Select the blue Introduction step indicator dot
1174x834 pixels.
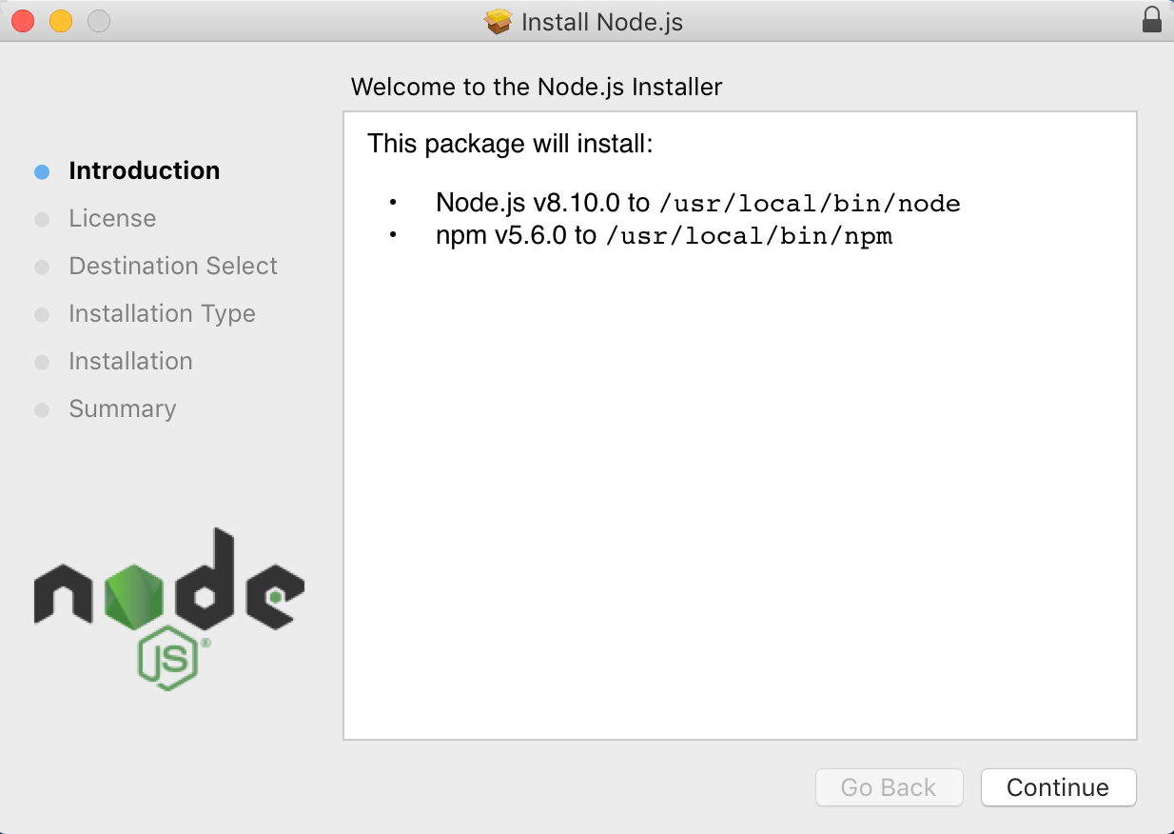pos(42,169)
